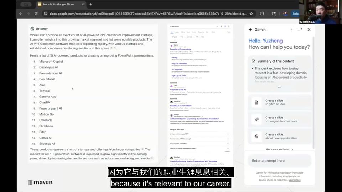The image size is (342, 192).
Task: Select ChatBA in the list
Action: [45, 102]
